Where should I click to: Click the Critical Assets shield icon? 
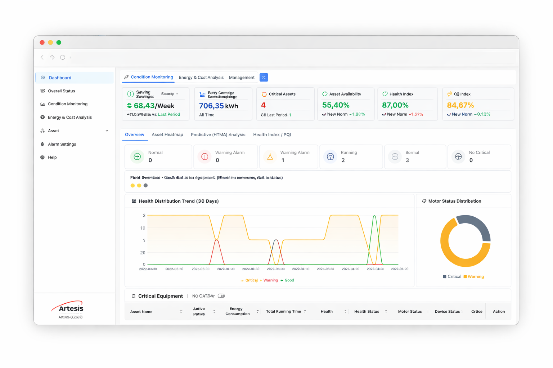(x=264, y=94)
